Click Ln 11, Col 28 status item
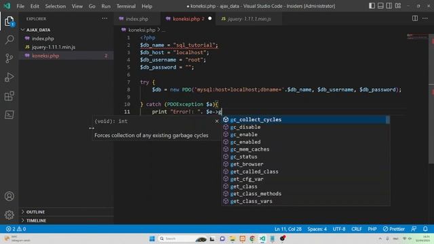434x244 pixels. [x=288, y=229]
